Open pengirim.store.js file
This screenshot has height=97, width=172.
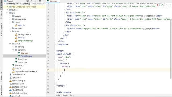[25, 41]
